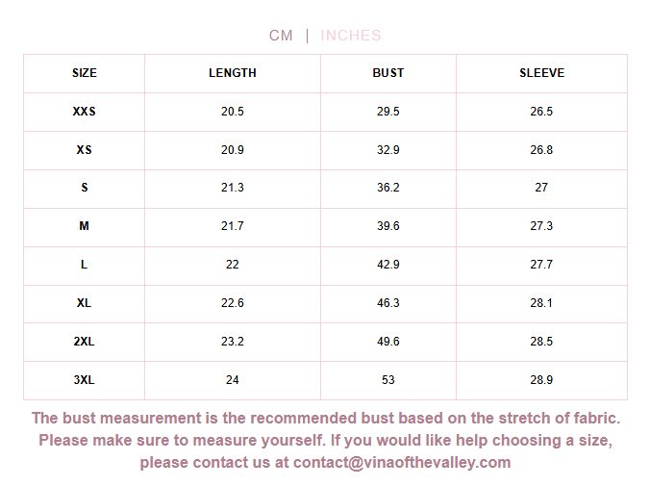This screenshot has width=650, height=486.
Task: Click the 36.2 bust value for size S
Action: [388, 188]
